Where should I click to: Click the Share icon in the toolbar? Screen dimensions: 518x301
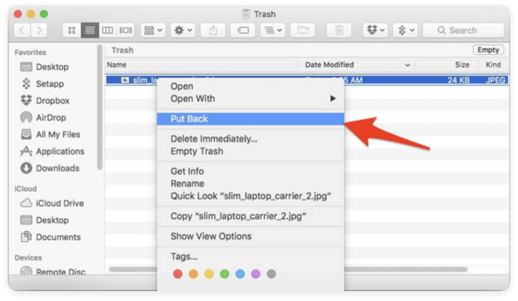point(213,30)
